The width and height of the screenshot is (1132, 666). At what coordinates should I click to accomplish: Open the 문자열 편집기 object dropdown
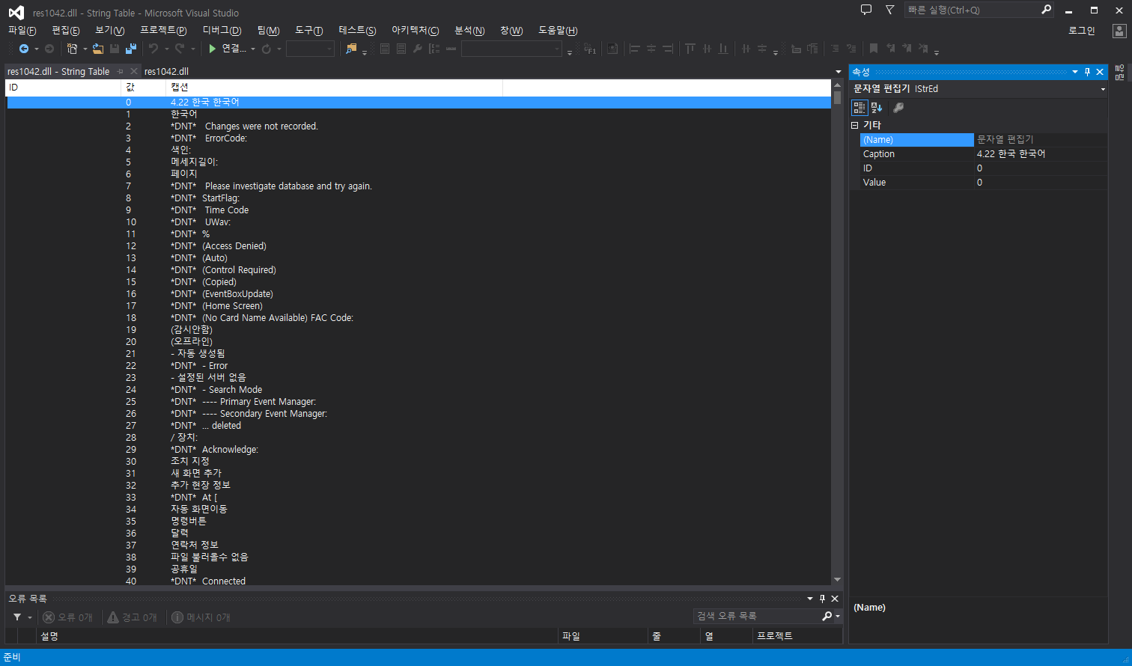(1103, 88)
